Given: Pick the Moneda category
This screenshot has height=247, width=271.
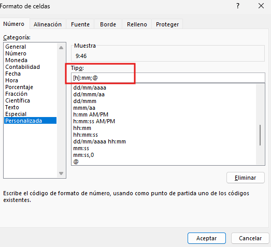Looking at the screenshot, I should point(31,60).
